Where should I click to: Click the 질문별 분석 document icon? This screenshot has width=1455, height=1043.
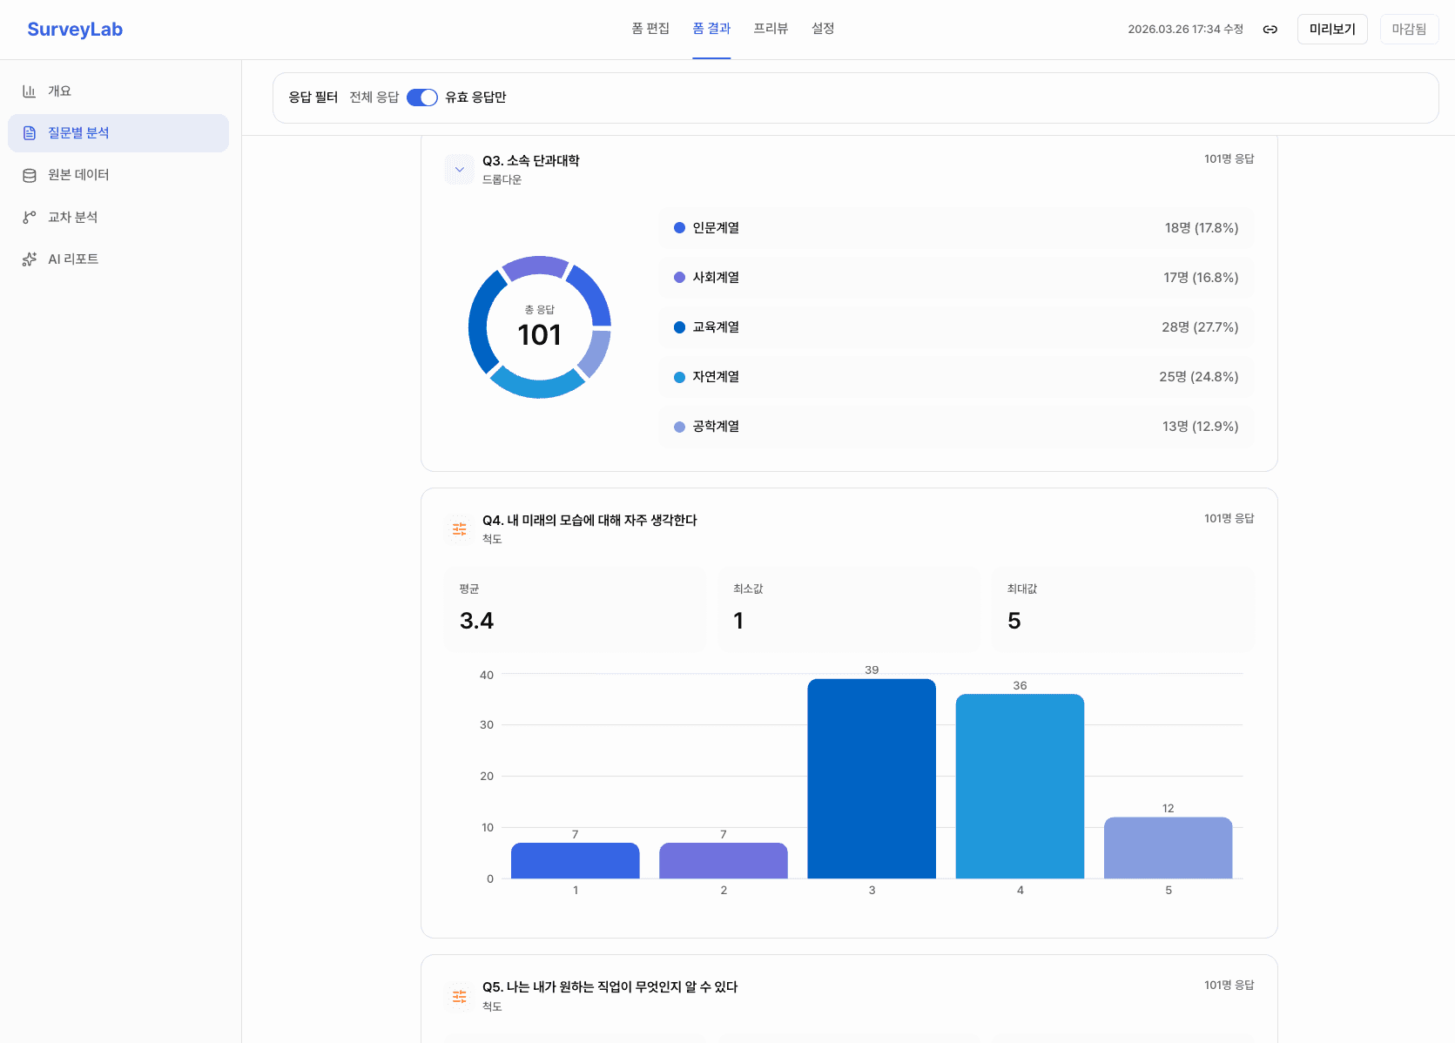(x=29, y=132)
